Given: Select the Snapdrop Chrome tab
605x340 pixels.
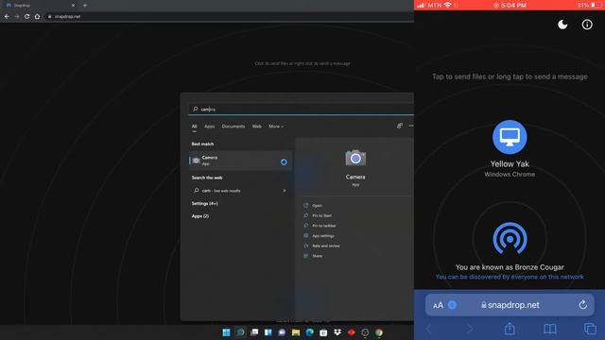Looking at the screenshot, I should pyautogui.click(x=40, y=6).
